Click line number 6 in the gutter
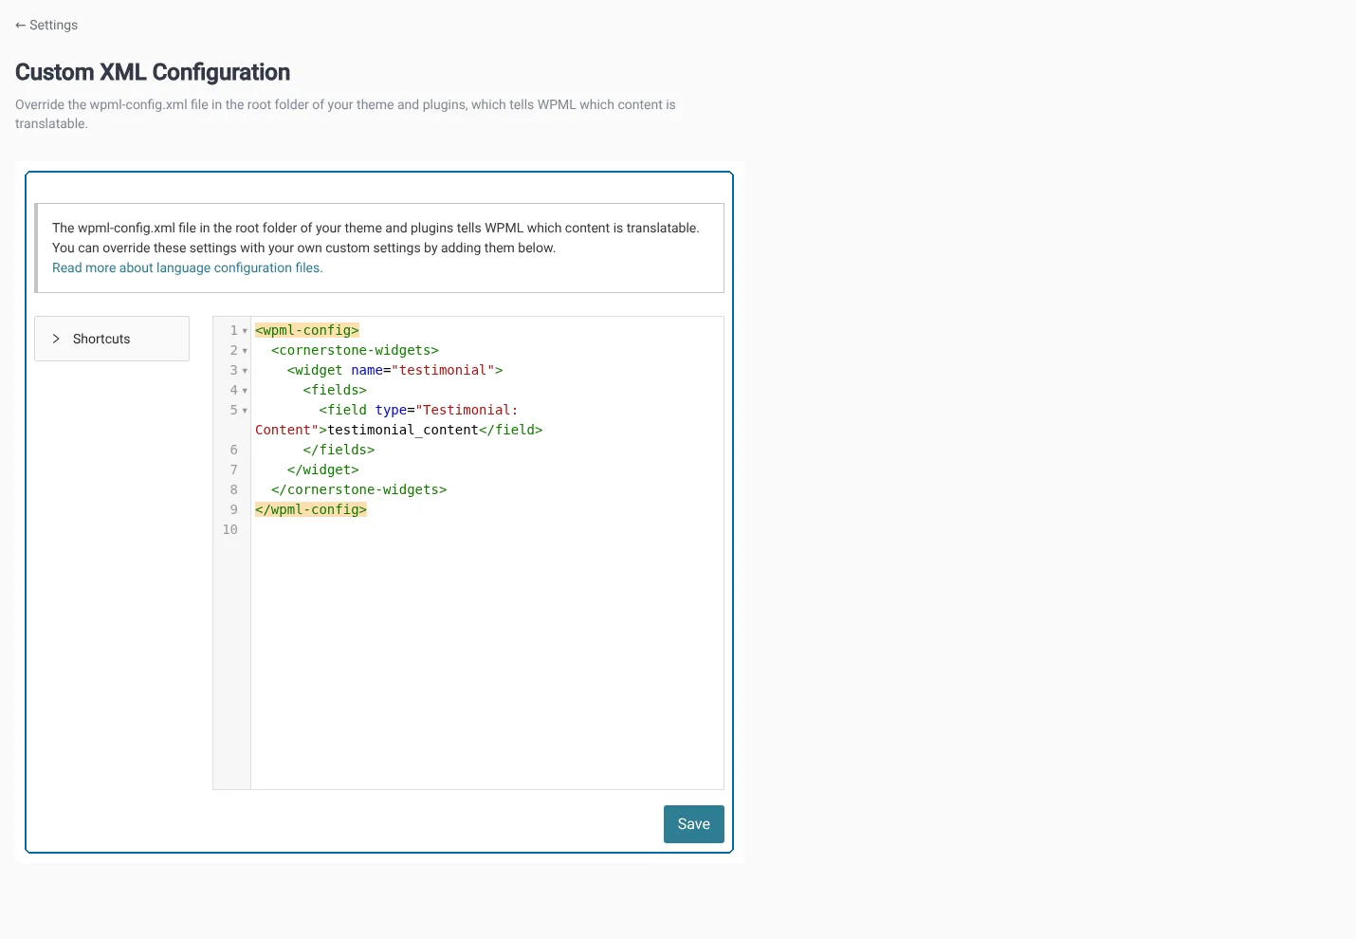 (234, 450)
